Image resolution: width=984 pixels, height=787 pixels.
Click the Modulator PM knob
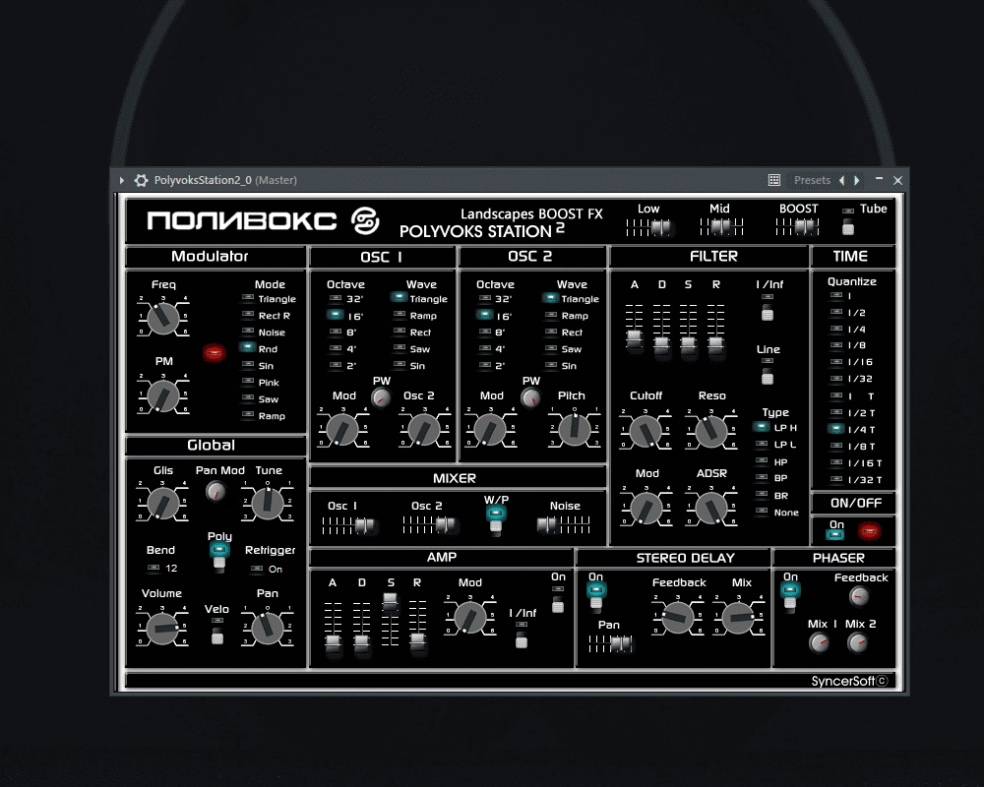(163, 396)
